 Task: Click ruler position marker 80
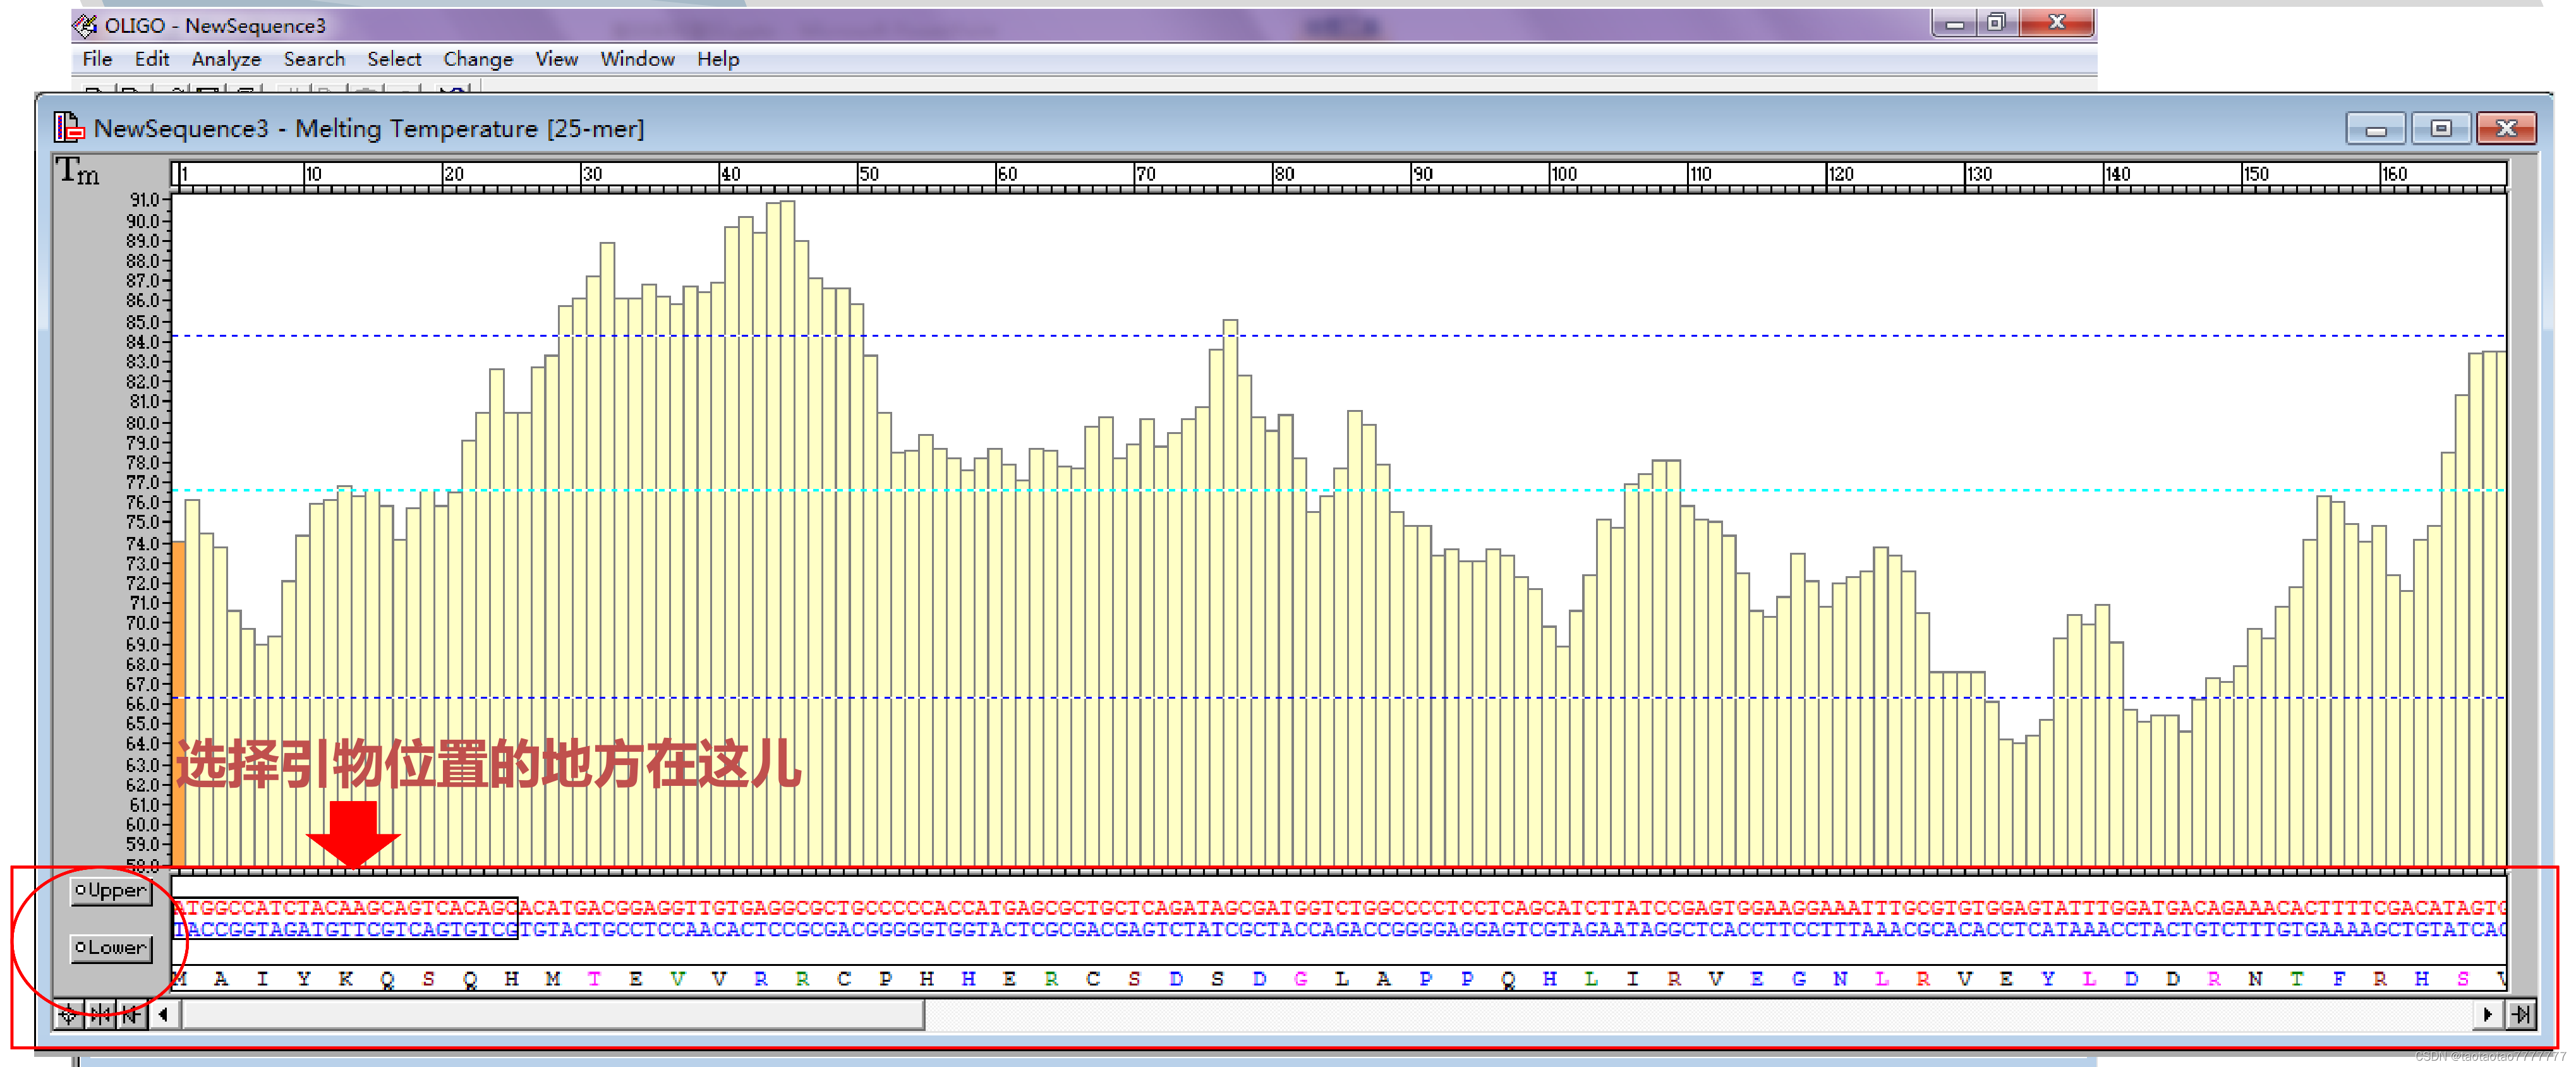click(1284, 174)
